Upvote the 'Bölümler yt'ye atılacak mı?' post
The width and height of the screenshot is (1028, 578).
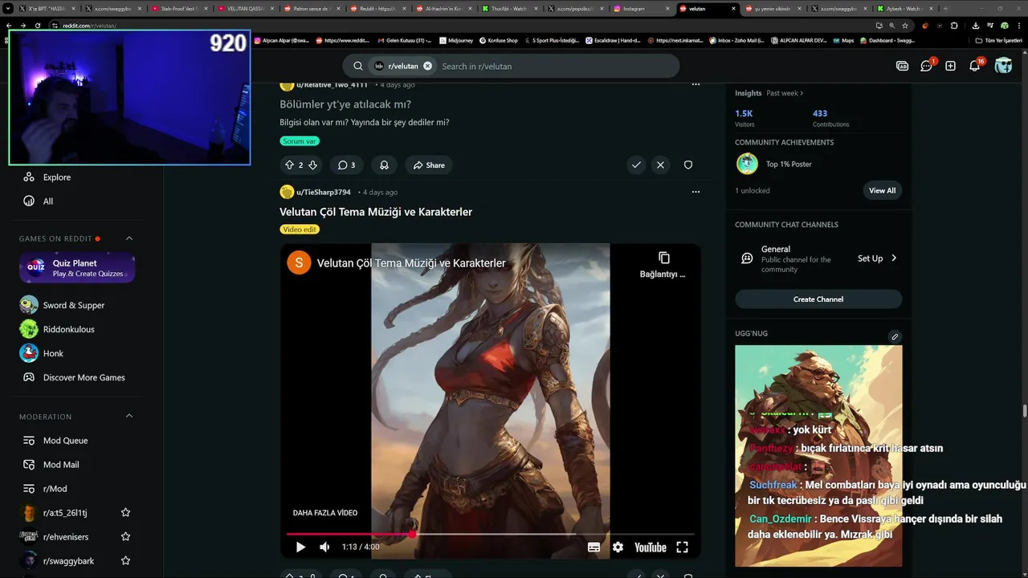[x=289, y=165]
